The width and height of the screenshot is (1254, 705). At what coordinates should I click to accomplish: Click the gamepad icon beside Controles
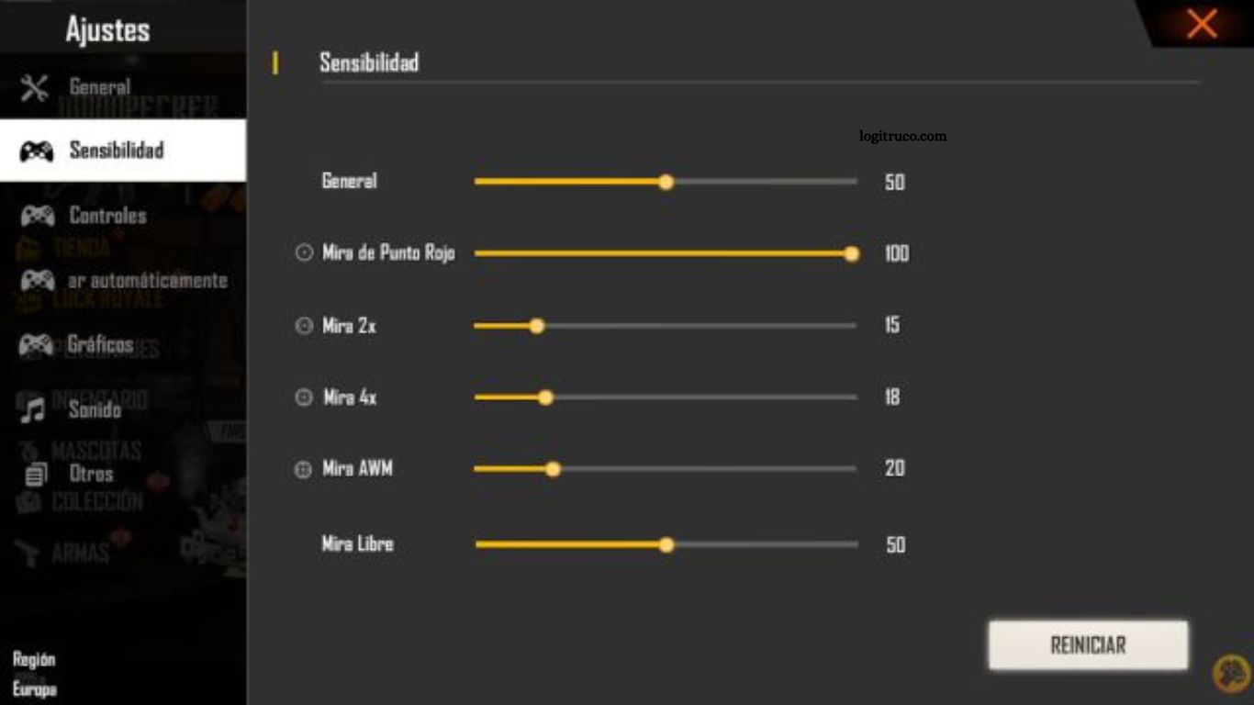point(37,217)
